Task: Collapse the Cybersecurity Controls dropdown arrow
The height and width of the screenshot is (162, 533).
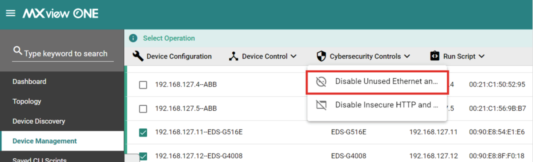Action: pyautogui.click(x=407, y=56)
